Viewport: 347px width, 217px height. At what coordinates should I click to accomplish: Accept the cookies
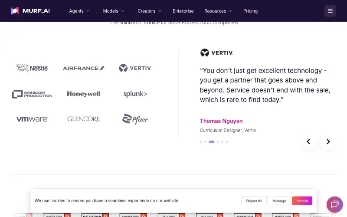point(302,201)
